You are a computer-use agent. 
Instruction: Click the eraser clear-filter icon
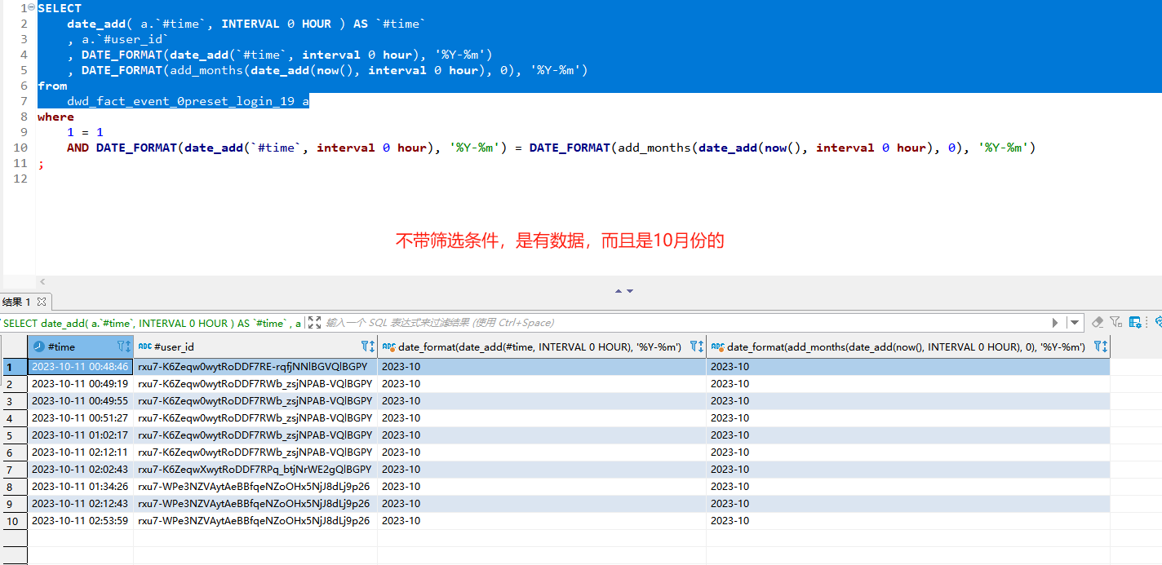1098,323
